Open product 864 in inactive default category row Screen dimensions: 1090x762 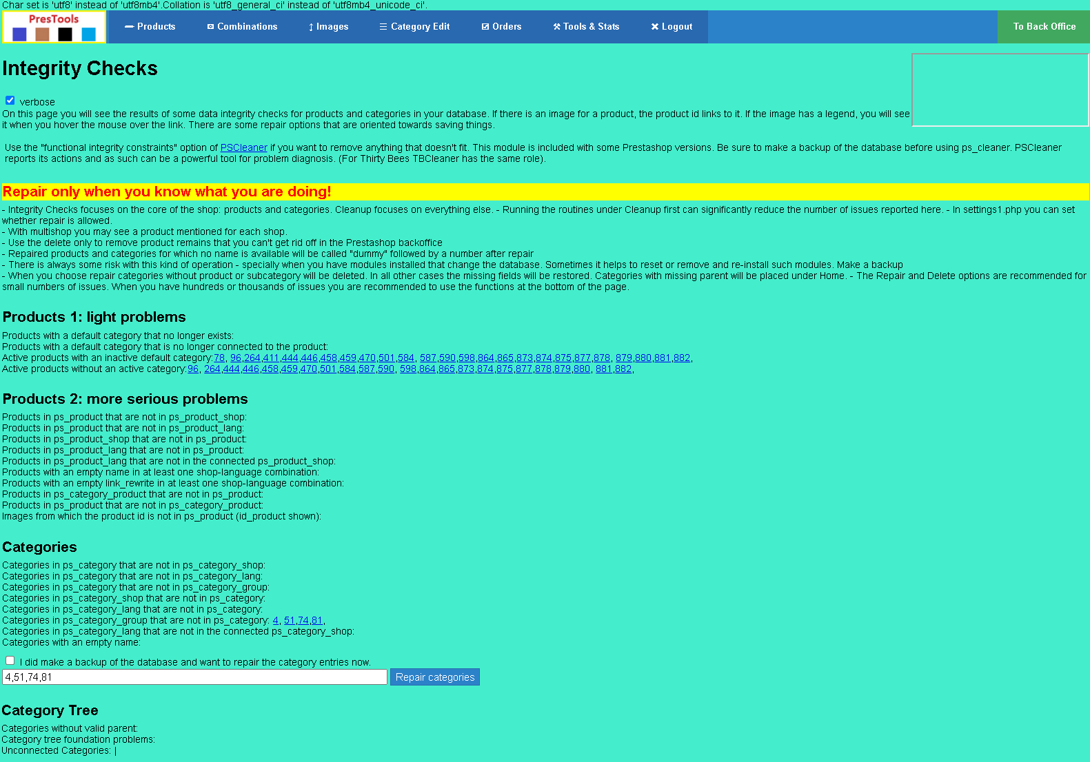coord(486,358)
